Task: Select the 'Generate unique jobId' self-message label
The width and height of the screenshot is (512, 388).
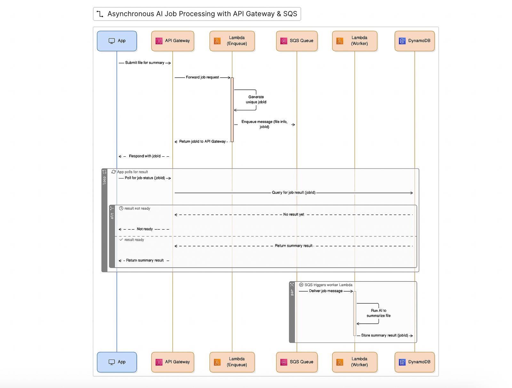Action: (x=256, y=99)
